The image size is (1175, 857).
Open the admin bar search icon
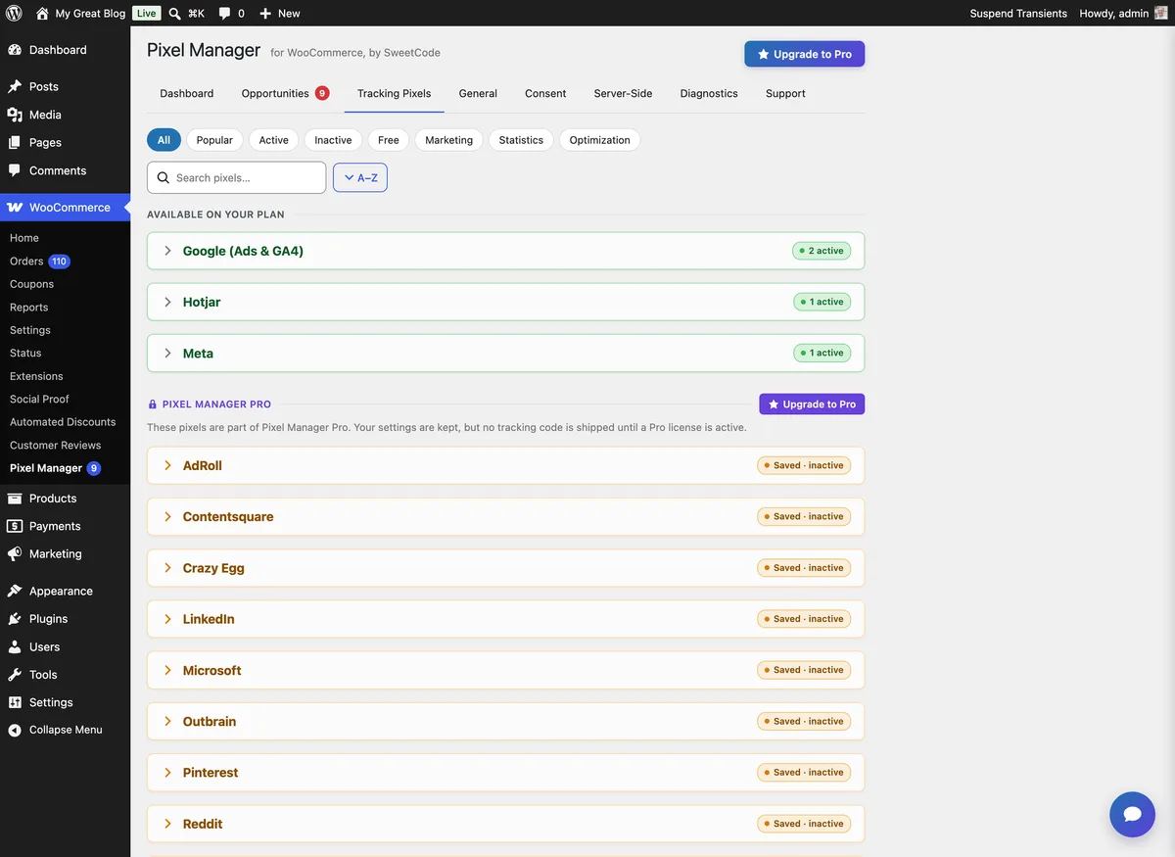[174, 14]
